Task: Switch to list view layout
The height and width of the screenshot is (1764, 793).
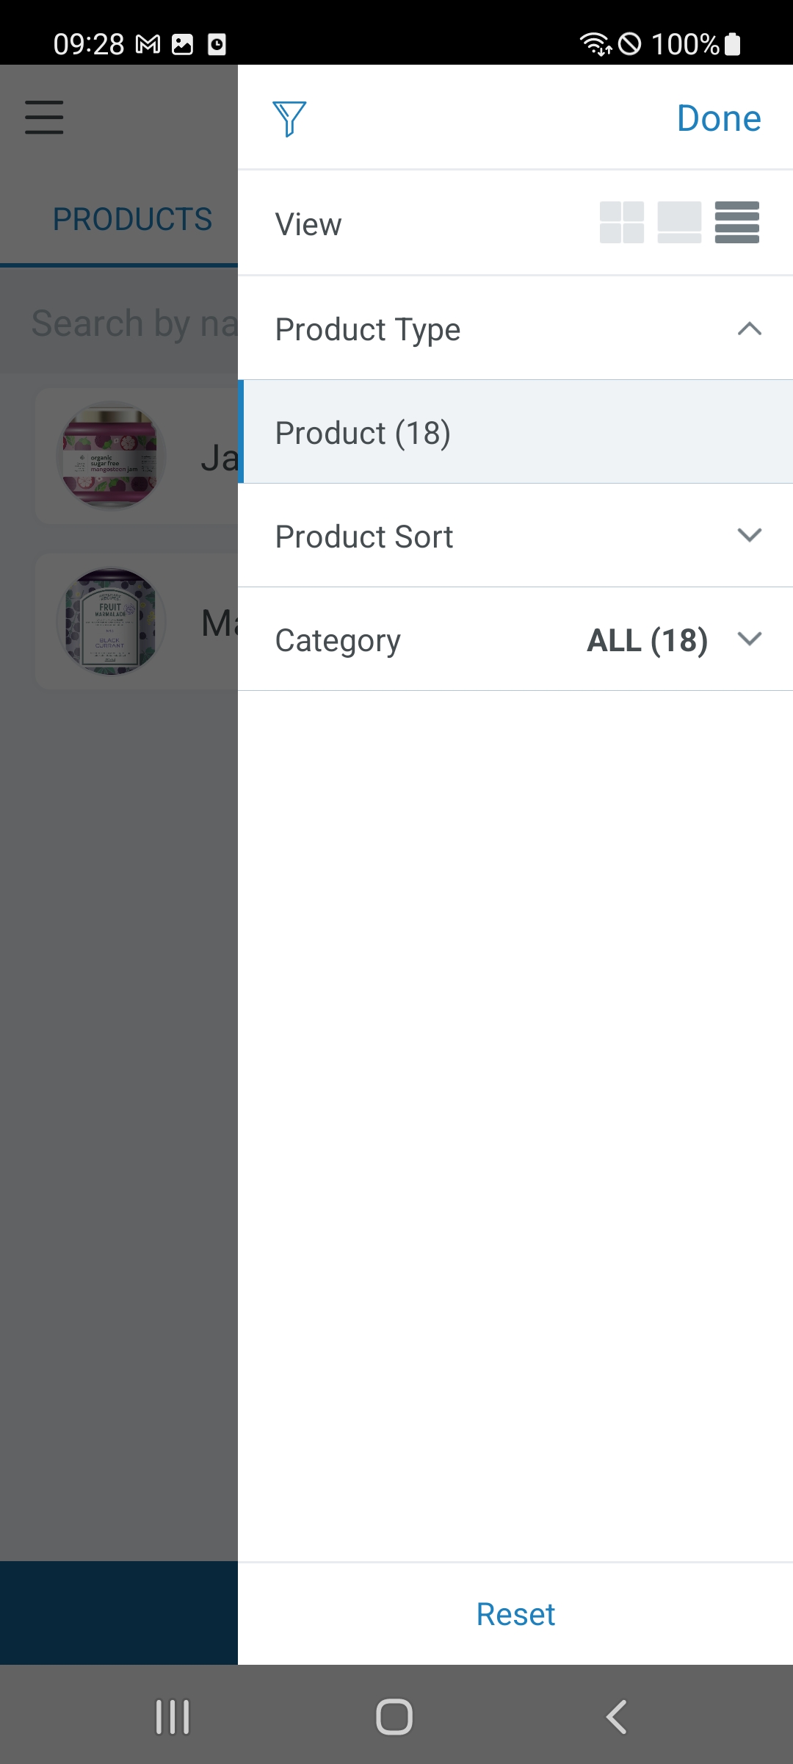Action: (x=737, y=222)
